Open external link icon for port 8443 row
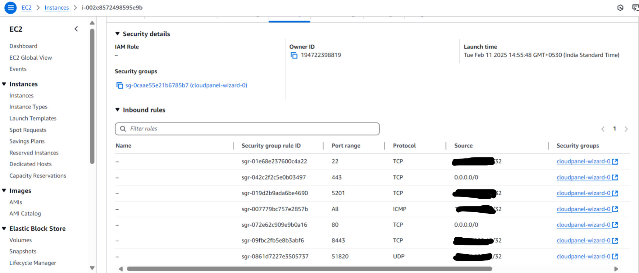This screenshot has width=639, height=273. pyautogui.click(x=615, y=241)
